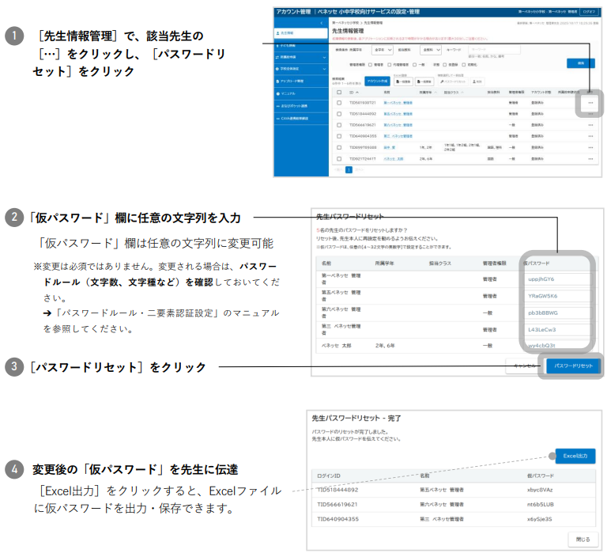607x557 pixels.
Task: Click the […] menu for teacher TID501930721
Action: click(x=590, y=103)
